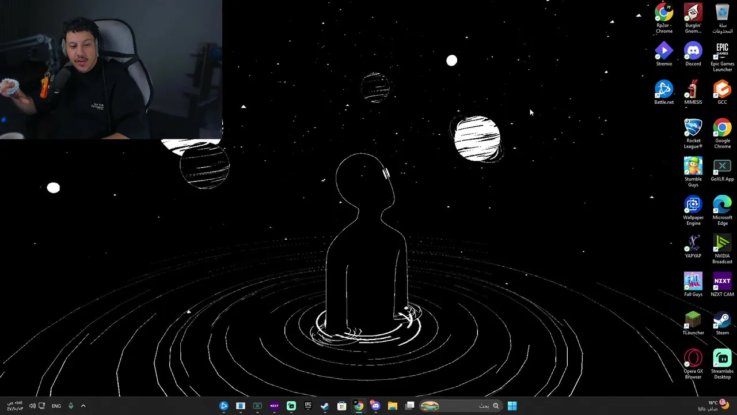737x415 pixels.
Task: Open the Epic Games Launcher desktop shortcut
Action: pos(722,57)
